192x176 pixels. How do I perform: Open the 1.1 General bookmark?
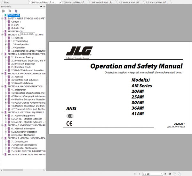click(17, 38)
